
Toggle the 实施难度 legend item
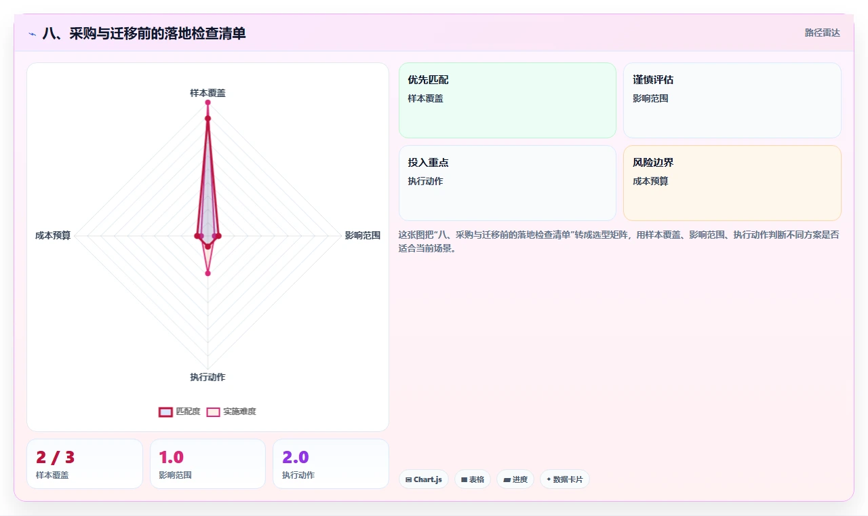click(231, 412)
